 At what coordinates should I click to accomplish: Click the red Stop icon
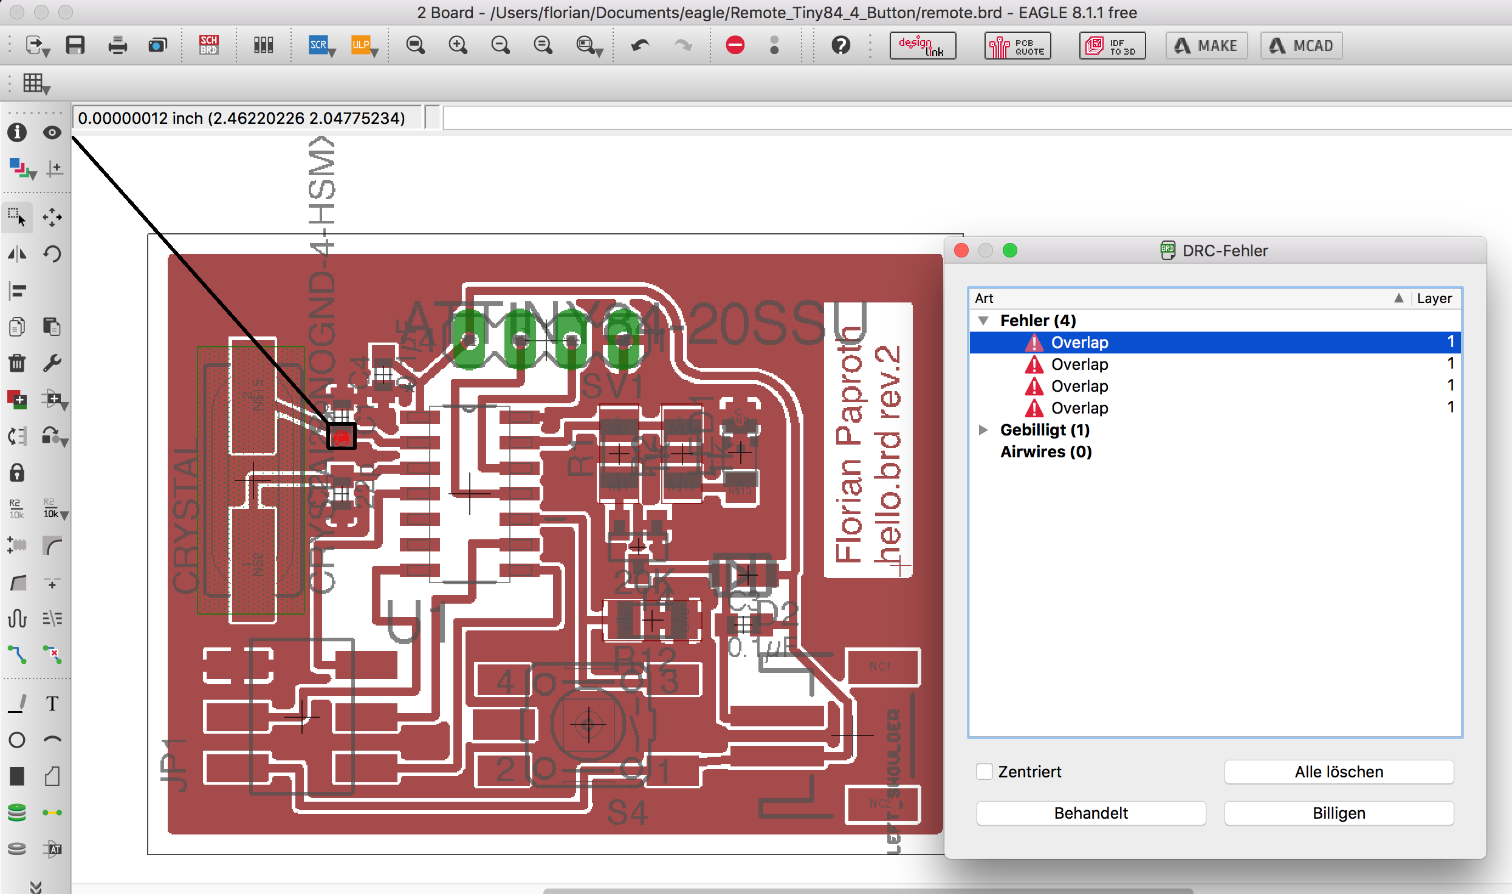735,46
